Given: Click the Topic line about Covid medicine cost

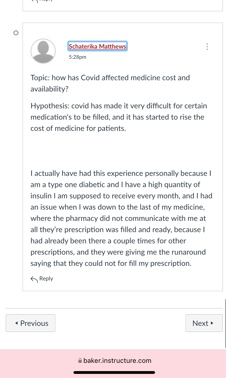Looking at the screenshot, I should click(x=110, y=83).
